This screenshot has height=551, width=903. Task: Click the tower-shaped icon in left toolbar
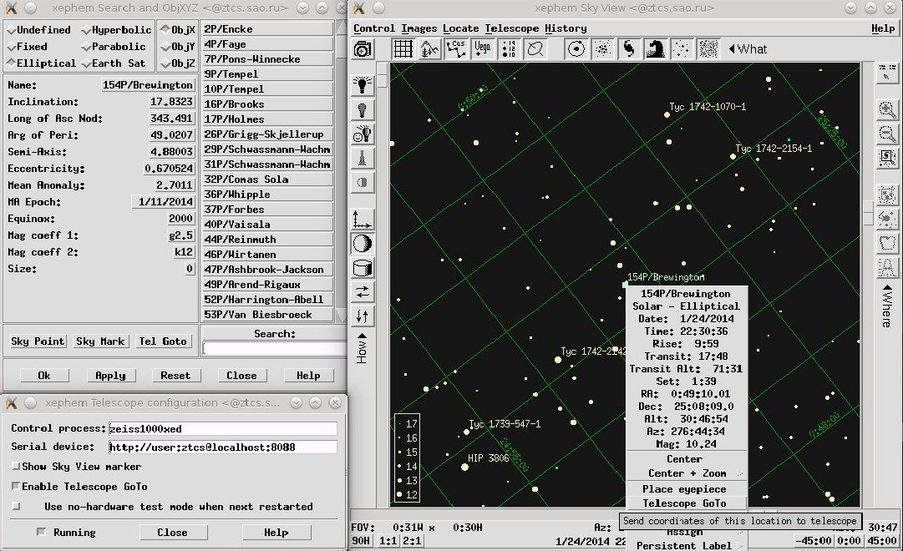pos(363,158)
